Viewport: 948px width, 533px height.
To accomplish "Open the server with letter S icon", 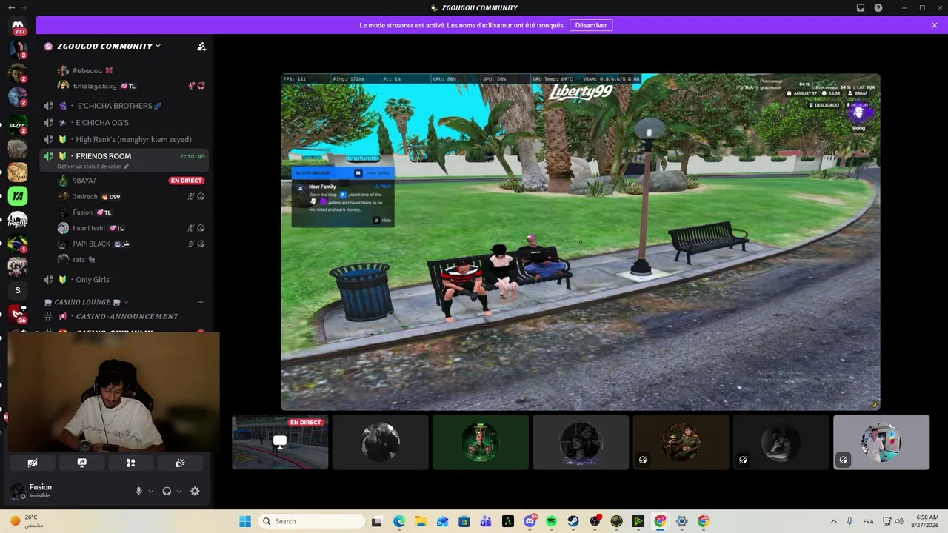I will (x=18, y=290).
